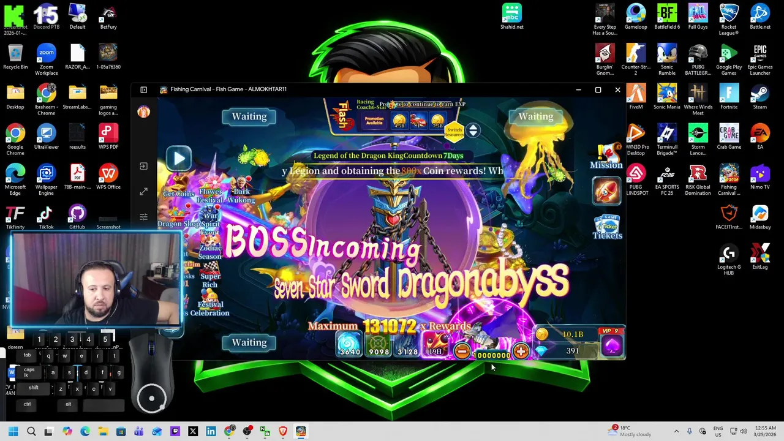Open the VIP 9 purple spade icon
Image resolution: width=784 pixels, height=441 pixels.
(611, 343)
